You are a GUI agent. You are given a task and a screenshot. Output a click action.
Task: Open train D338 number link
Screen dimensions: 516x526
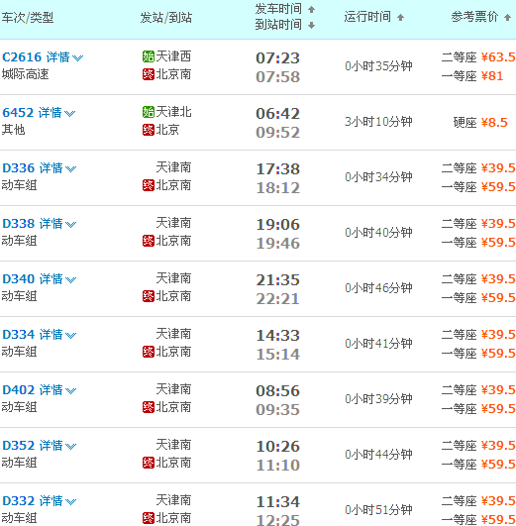19,224
